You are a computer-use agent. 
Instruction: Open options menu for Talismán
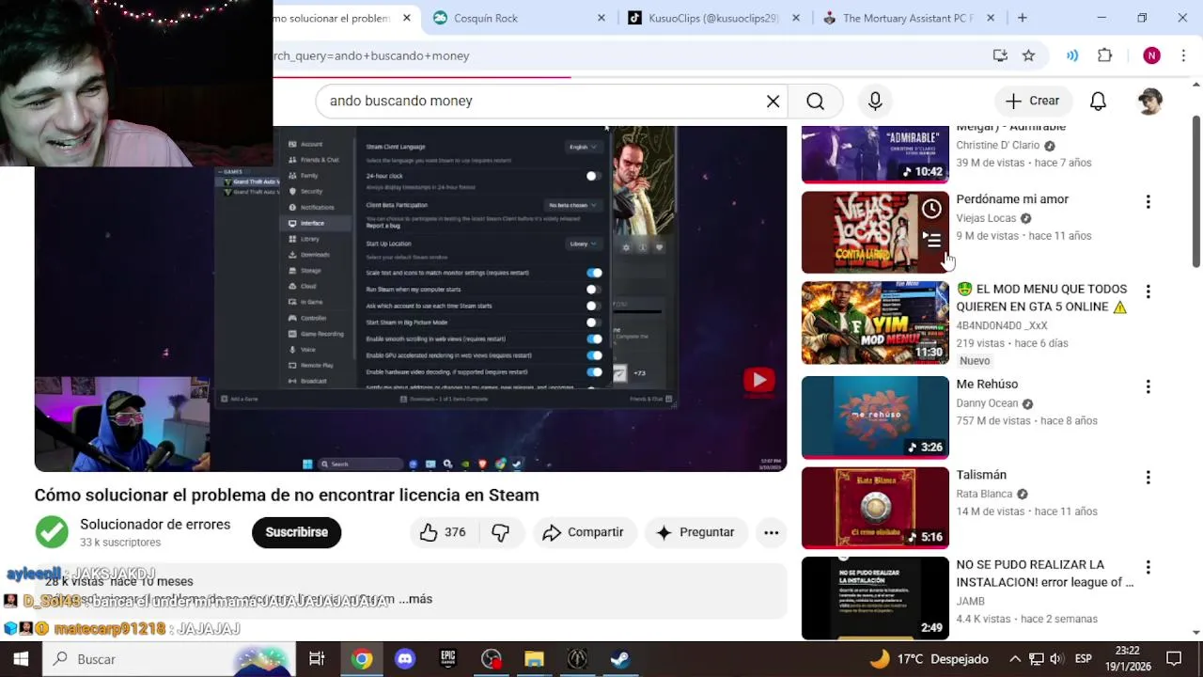[1148, 478]
